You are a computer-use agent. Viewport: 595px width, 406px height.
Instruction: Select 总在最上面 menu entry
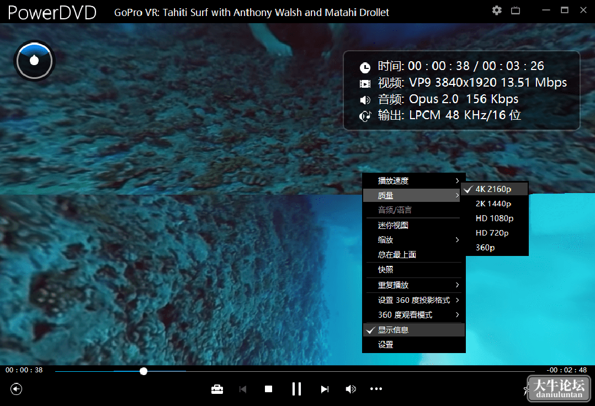412,254
